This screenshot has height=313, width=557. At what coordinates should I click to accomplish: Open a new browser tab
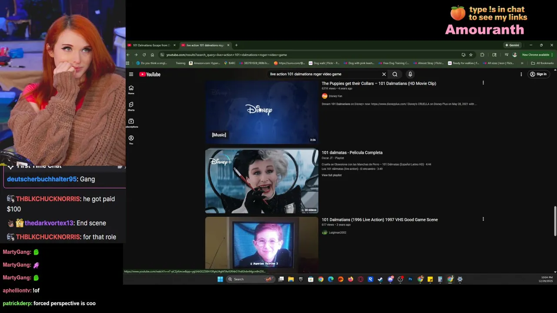pyautogui.click(x=236, y=45)
